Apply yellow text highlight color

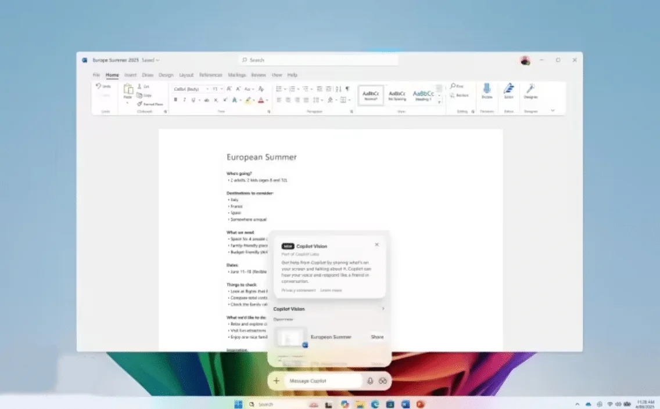pyautogui.click(x=248, y=100)
